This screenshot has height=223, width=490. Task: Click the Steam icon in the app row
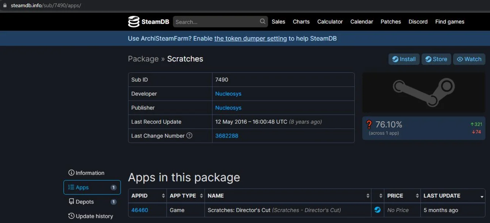377,210
